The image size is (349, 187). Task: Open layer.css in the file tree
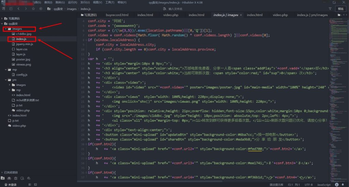click(21, 49)
